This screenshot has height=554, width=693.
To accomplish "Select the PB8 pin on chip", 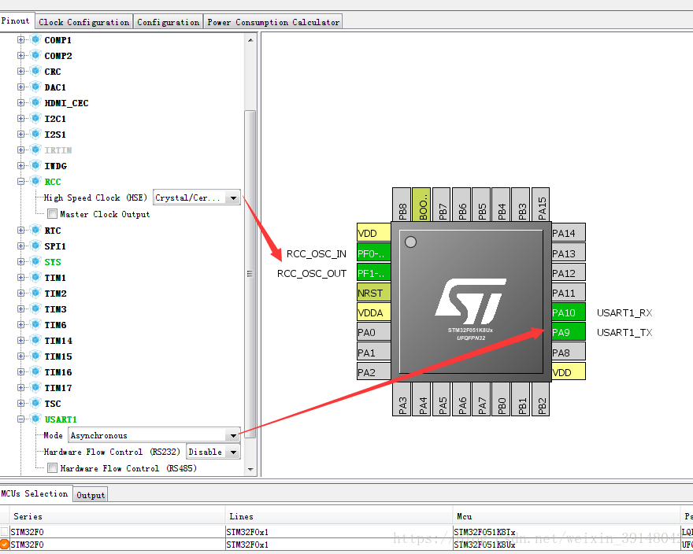I will (402, 204).
